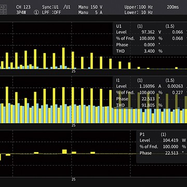Image resolution: width=187 pixels, height=187 pixels.
Task: Click U1 panel order (1) header
Action: 140,26
